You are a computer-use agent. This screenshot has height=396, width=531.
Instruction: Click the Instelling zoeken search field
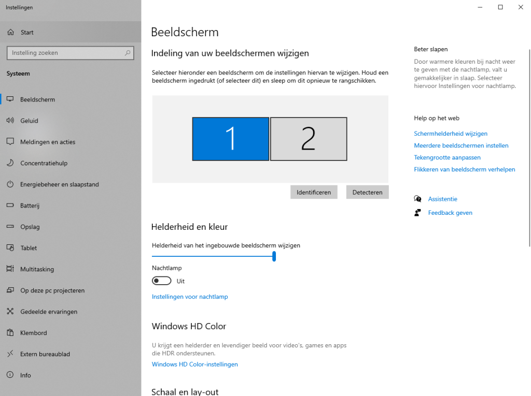[70, 52]
